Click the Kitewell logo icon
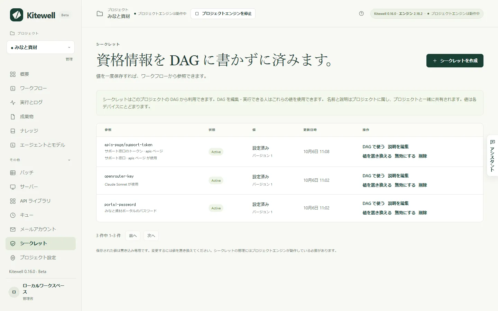 tap(17, 15)
